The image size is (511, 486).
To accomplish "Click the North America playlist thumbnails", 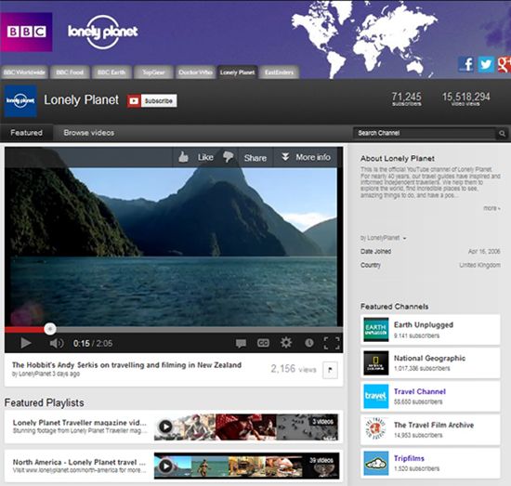I will pos(246,466).
